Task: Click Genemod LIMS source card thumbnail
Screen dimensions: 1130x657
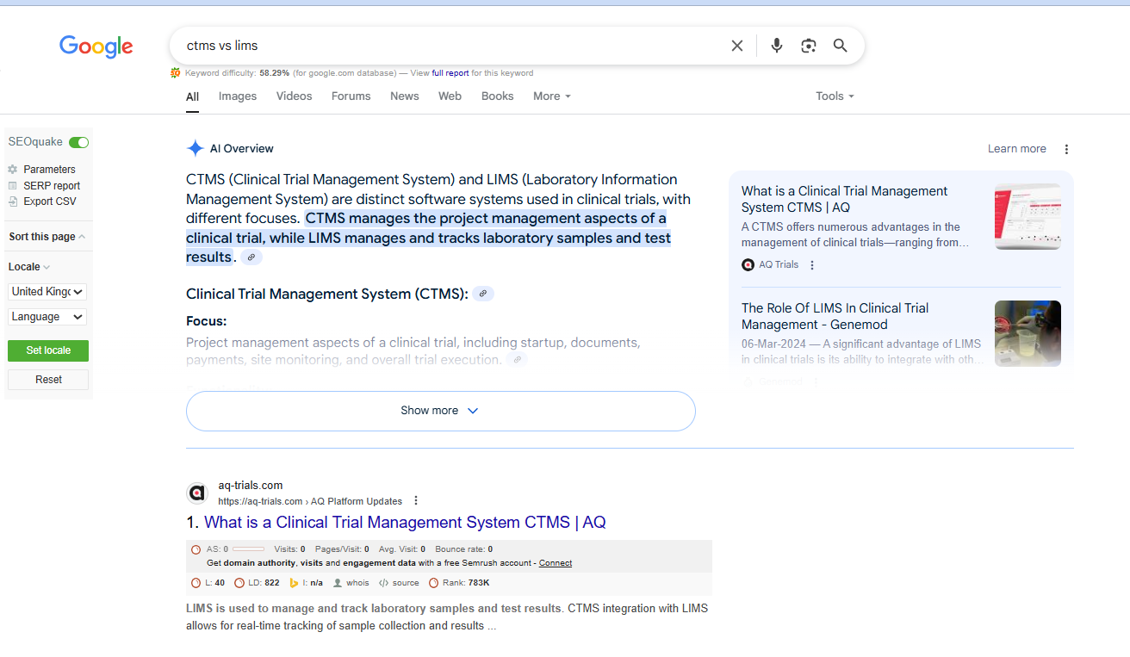Action: [x=1028, y=333]
